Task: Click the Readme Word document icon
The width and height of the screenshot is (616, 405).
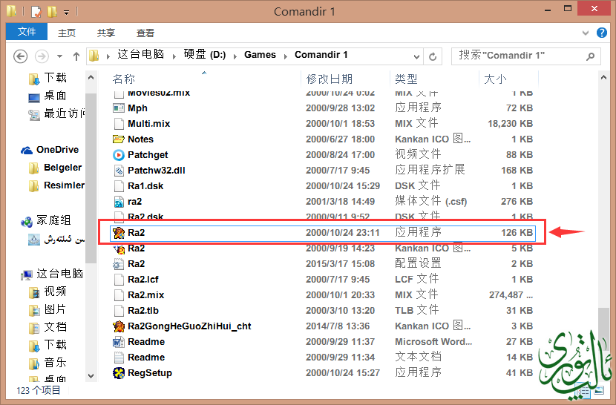Action: (x=119, y=342)
